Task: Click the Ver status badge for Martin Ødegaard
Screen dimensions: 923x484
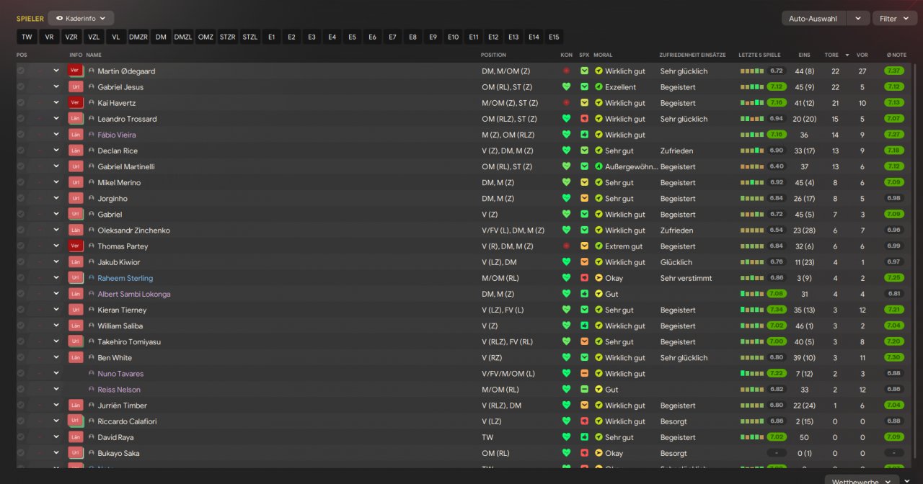Action: click(76, 71)
